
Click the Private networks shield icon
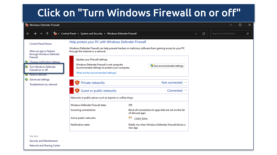tap(77, 82)
